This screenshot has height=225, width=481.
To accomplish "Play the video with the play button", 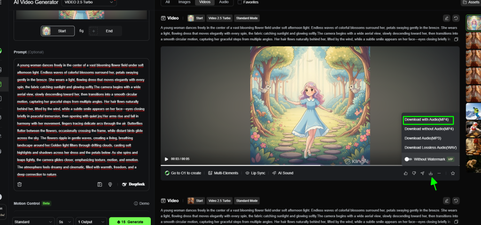I will click(166, 159).
